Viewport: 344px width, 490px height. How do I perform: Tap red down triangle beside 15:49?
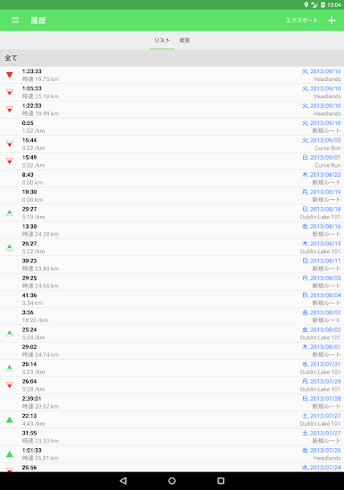pyautogui.click(x=10, y=161)
